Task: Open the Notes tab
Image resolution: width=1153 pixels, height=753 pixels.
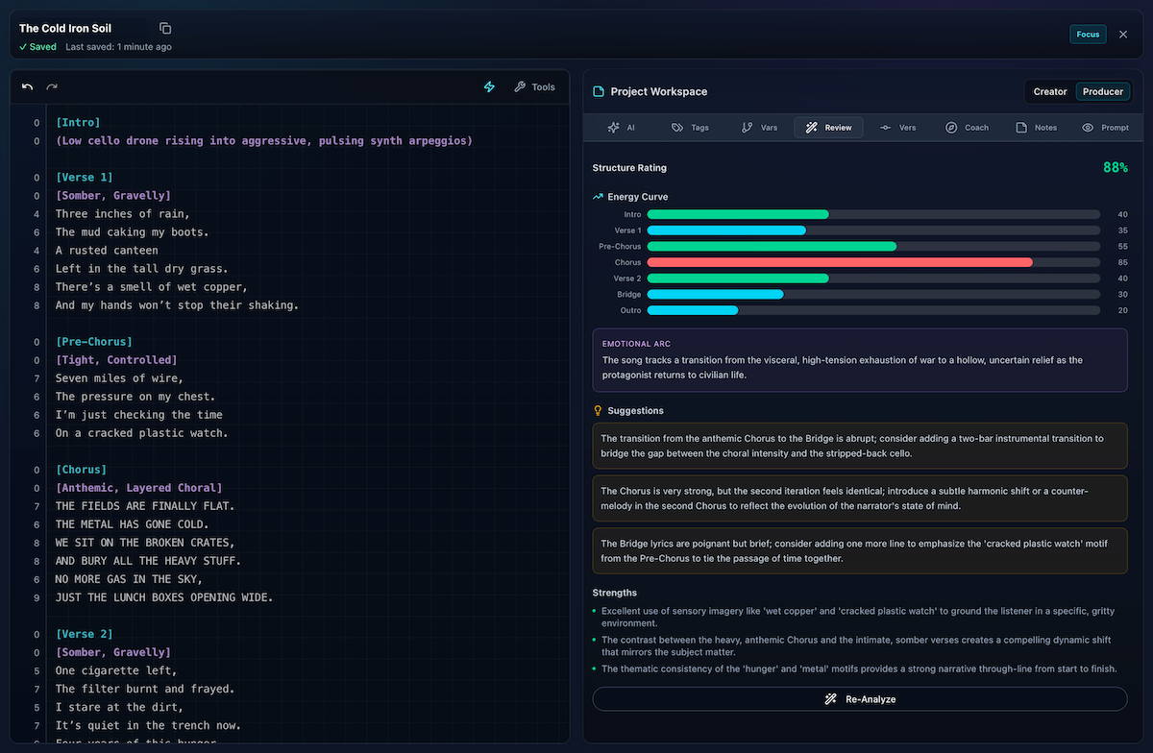Action: 1036,128
